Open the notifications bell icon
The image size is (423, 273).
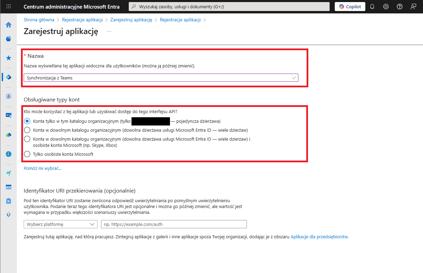[372, 7]
